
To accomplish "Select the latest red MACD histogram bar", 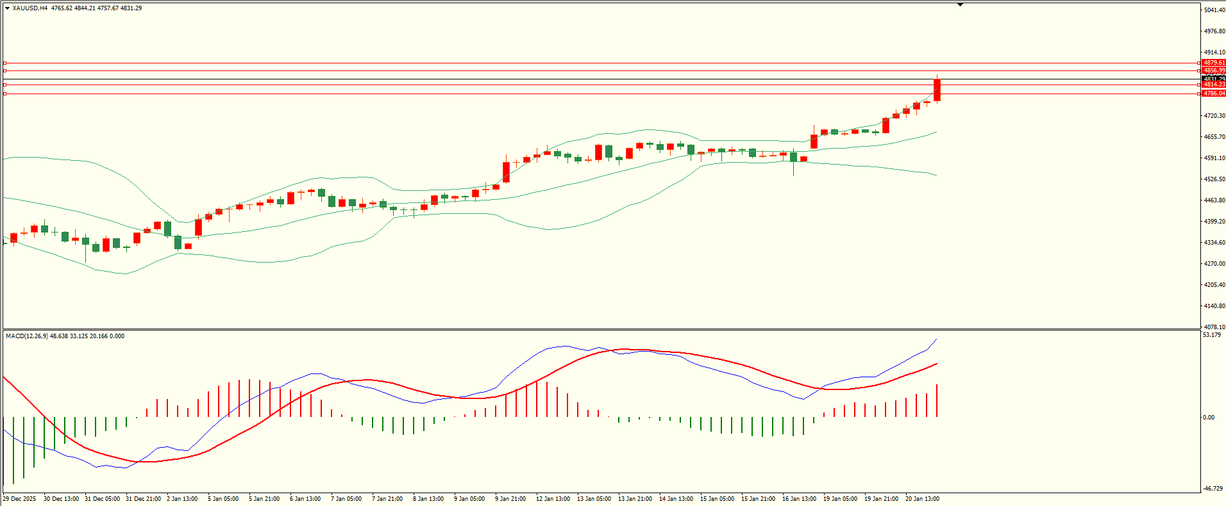I will pos(937,401).
